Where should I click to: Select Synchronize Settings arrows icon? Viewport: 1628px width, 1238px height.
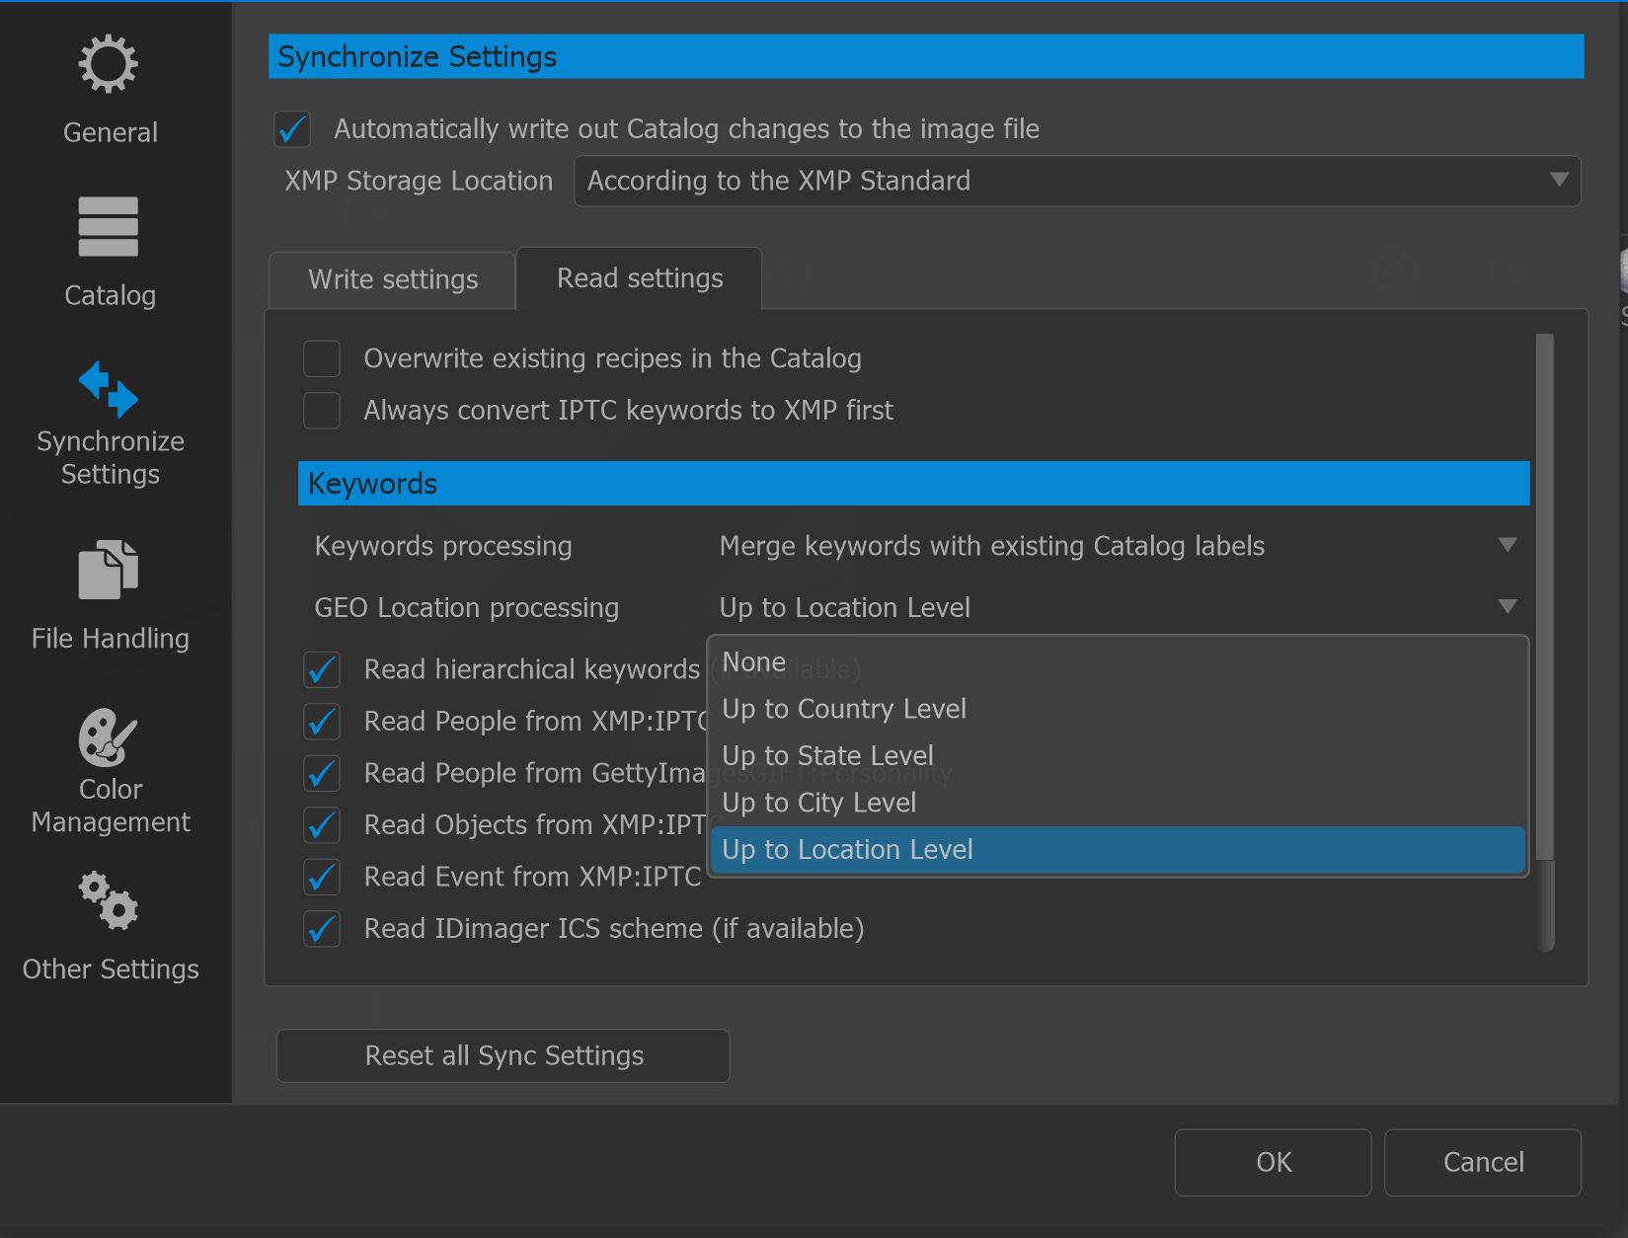pyautogui.click(x=109, y=389)
